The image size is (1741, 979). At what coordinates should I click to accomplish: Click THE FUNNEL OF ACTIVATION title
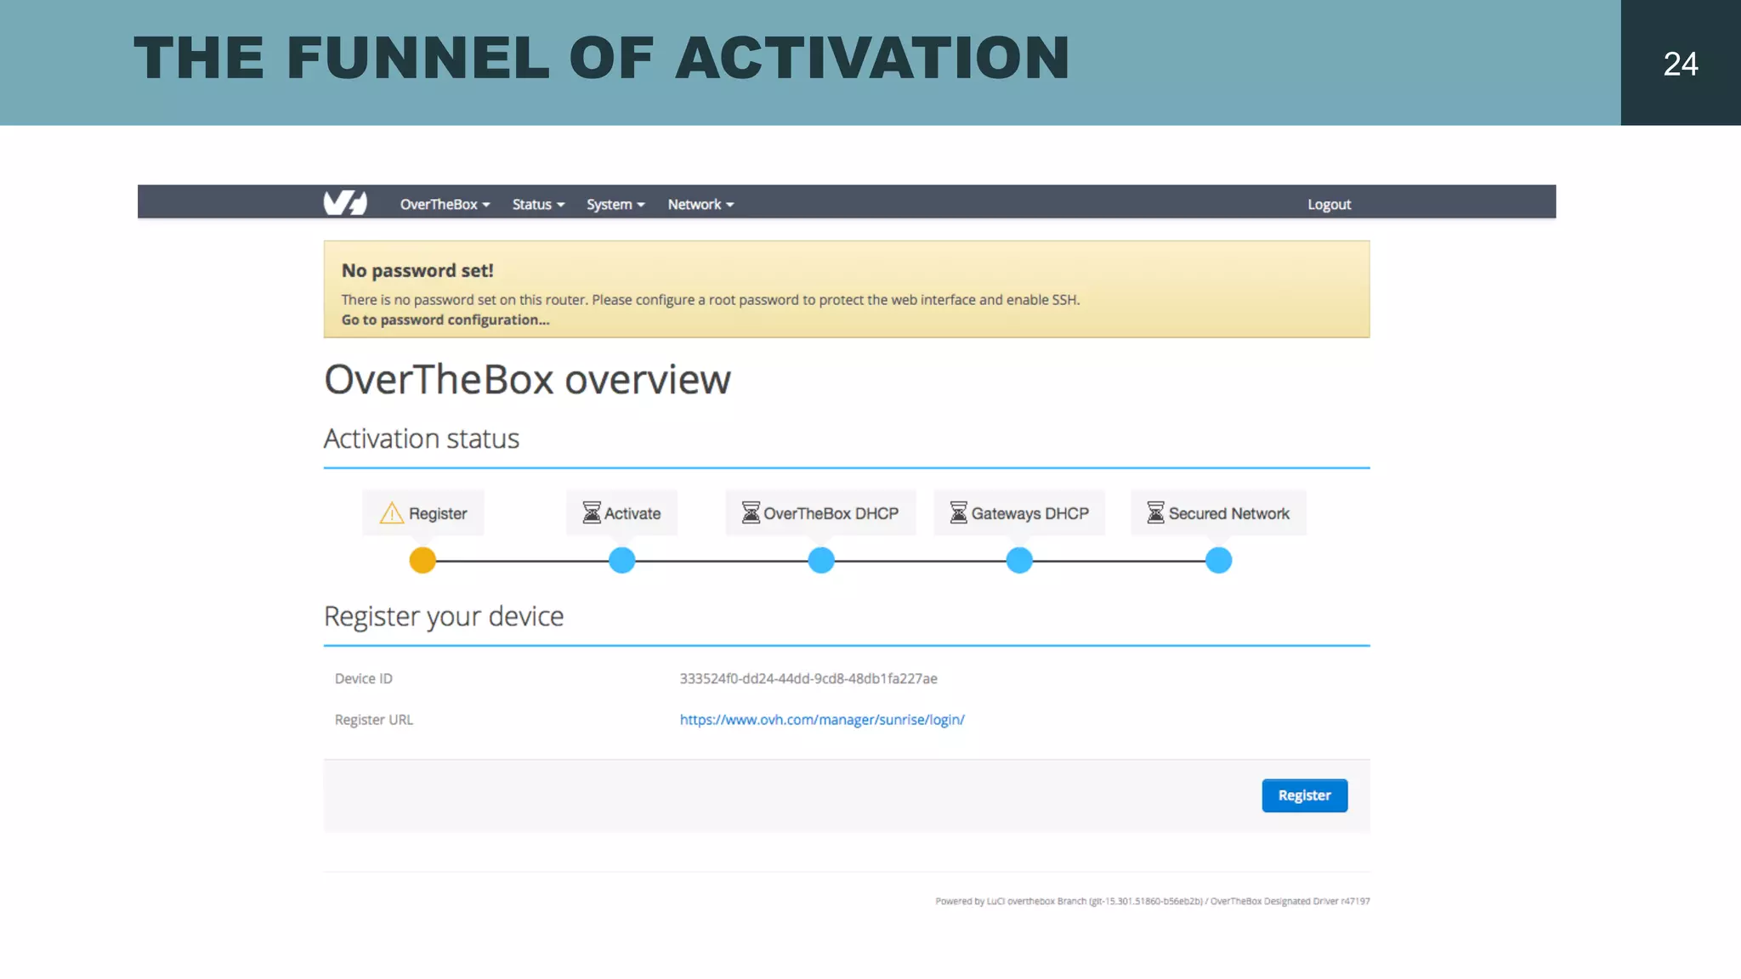pyautogui.click(x=602, y=59)
